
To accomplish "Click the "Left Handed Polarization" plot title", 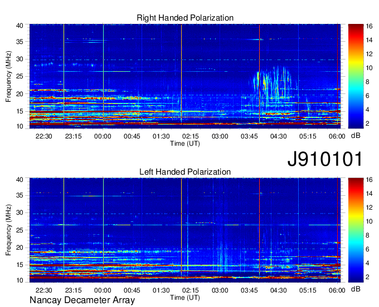I will (x=185, y=172).
